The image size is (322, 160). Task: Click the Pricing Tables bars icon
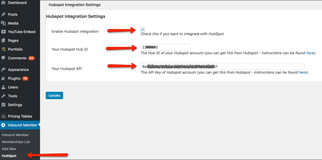click(x=3, y=116)
